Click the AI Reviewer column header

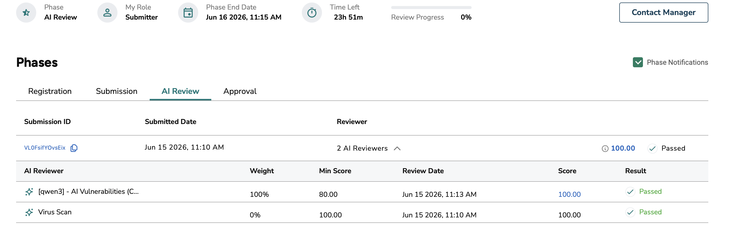(44, 171)
